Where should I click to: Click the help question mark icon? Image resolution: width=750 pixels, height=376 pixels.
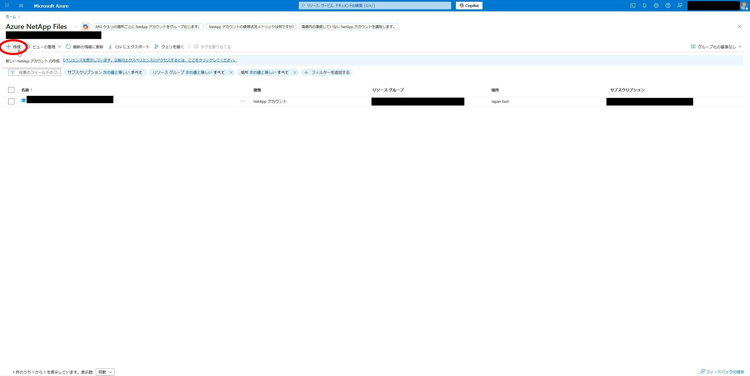(x=668, y=6)
